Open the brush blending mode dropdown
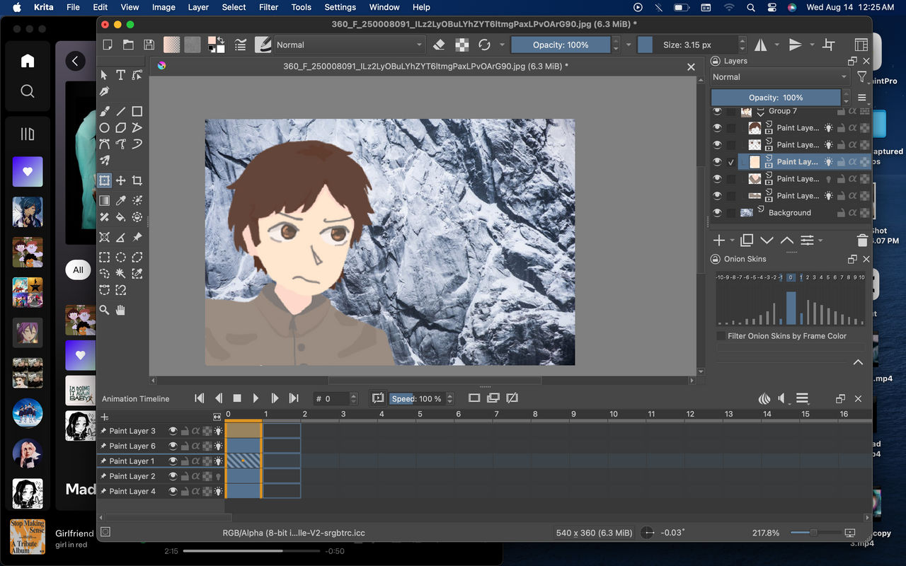Viewport: 906px width, 566px height. tap(350, 45)
